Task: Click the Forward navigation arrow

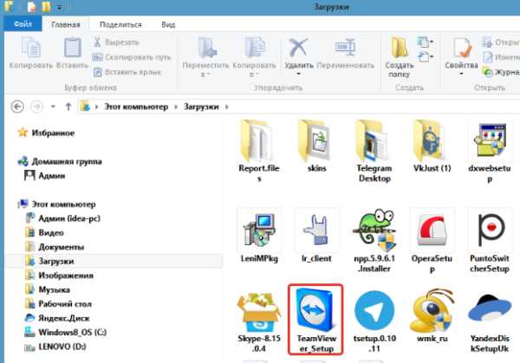Action: pos(36,107)
